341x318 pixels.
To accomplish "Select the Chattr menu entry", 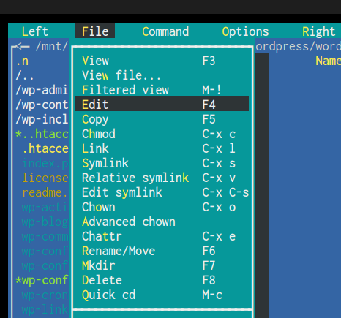I will coord(162,236).
